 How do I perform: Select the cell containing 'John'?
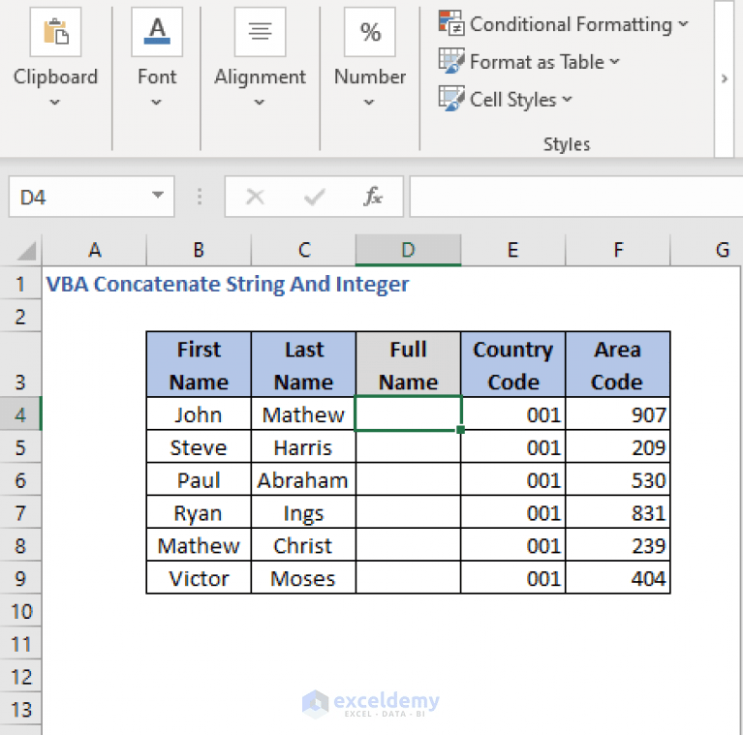[199, 413]
